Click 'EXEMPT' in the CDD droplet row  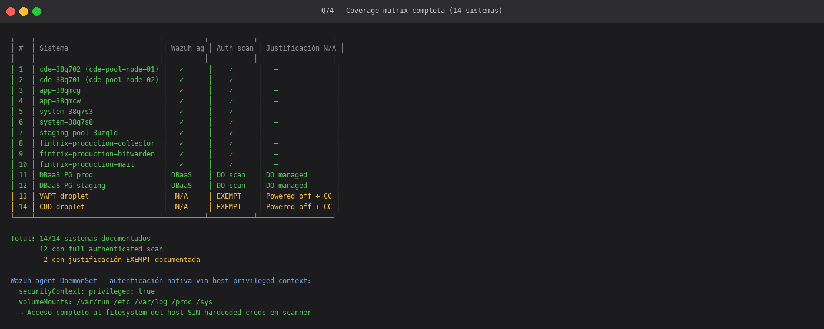229,207
